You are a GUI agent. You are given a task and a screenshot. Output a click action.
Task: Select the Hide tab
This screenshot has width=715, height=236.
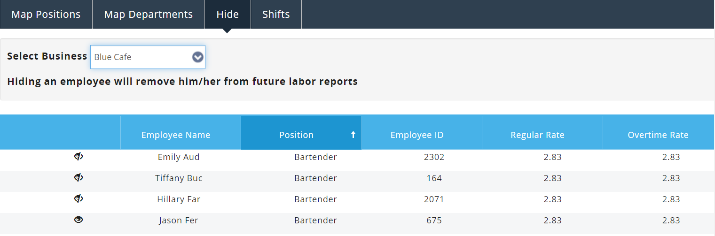click(228, 15)
